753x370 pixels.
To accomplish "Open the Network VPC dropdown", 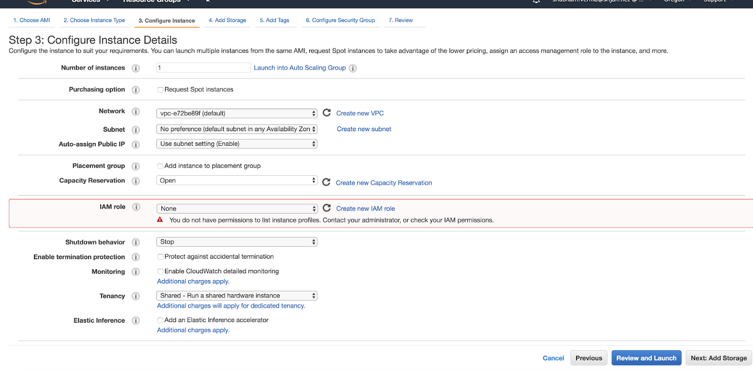I will 237,113.
